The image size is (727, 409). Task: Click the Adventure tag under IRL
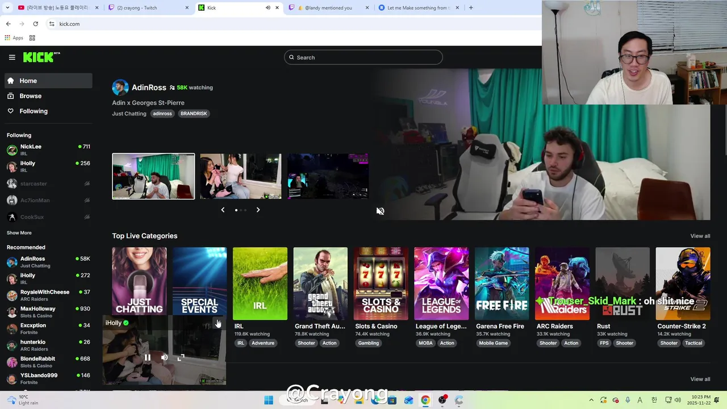tap(262, 343)
